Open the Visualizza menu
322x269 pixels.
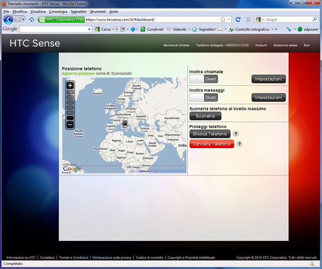pyautogui.click(x=38, y=12)
